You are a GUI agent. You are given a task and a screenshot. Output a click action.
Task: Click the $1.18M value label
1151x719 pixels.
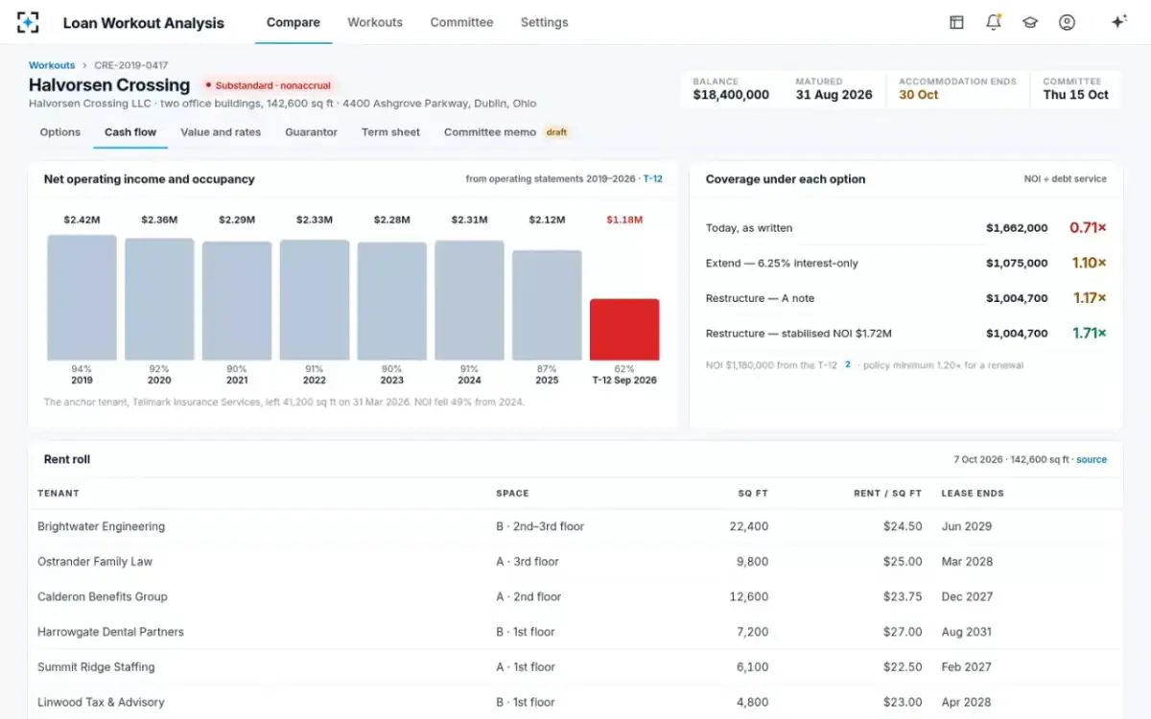click(x=624, y=220)
